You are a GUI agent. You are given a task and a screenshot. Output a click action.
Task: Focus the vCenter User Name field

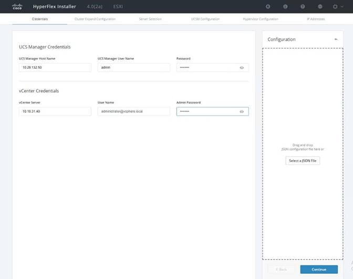(134, 112)
